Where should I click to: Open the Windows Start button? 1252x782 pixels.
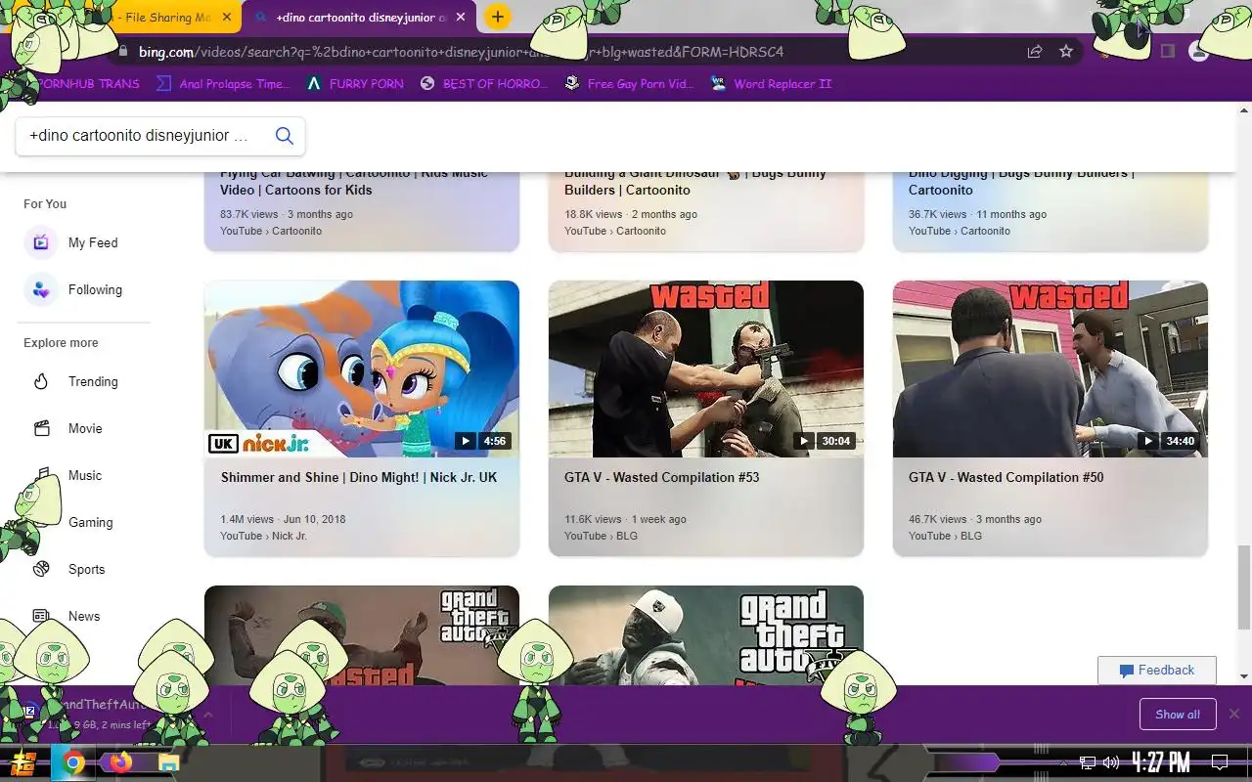click(x=23, y=762)
